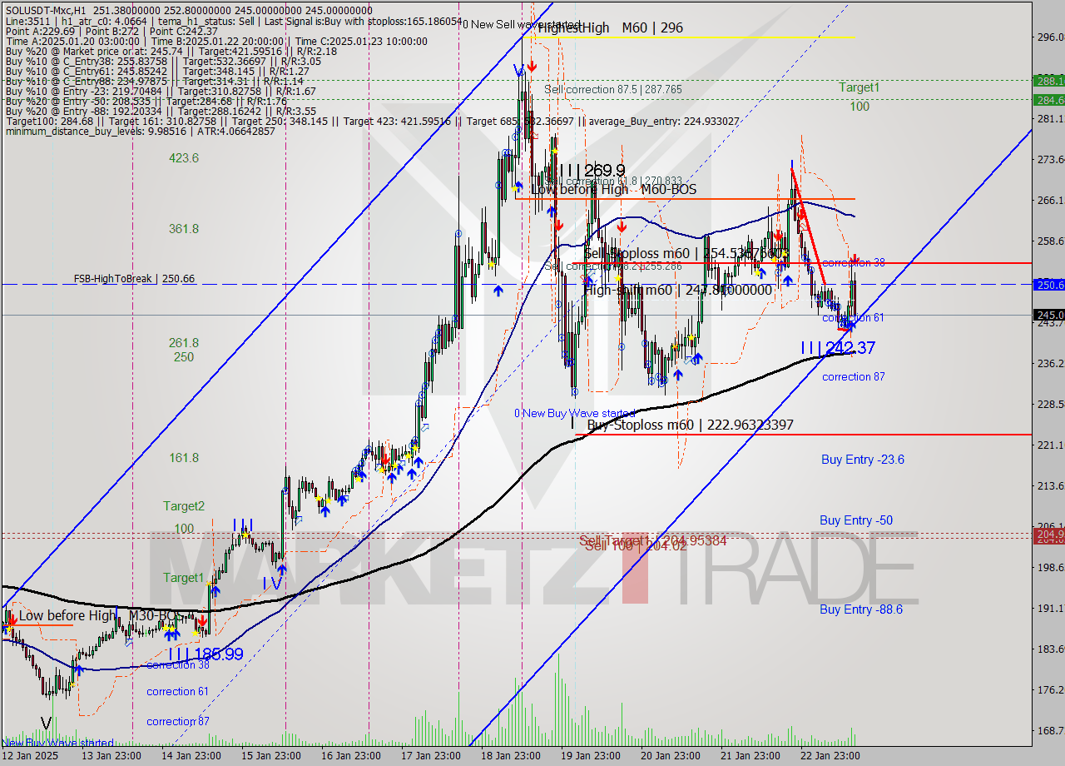1065x766 pixels.
Task: Select the 'Target100: 284.68' targets line
Action: click(371, 121)
